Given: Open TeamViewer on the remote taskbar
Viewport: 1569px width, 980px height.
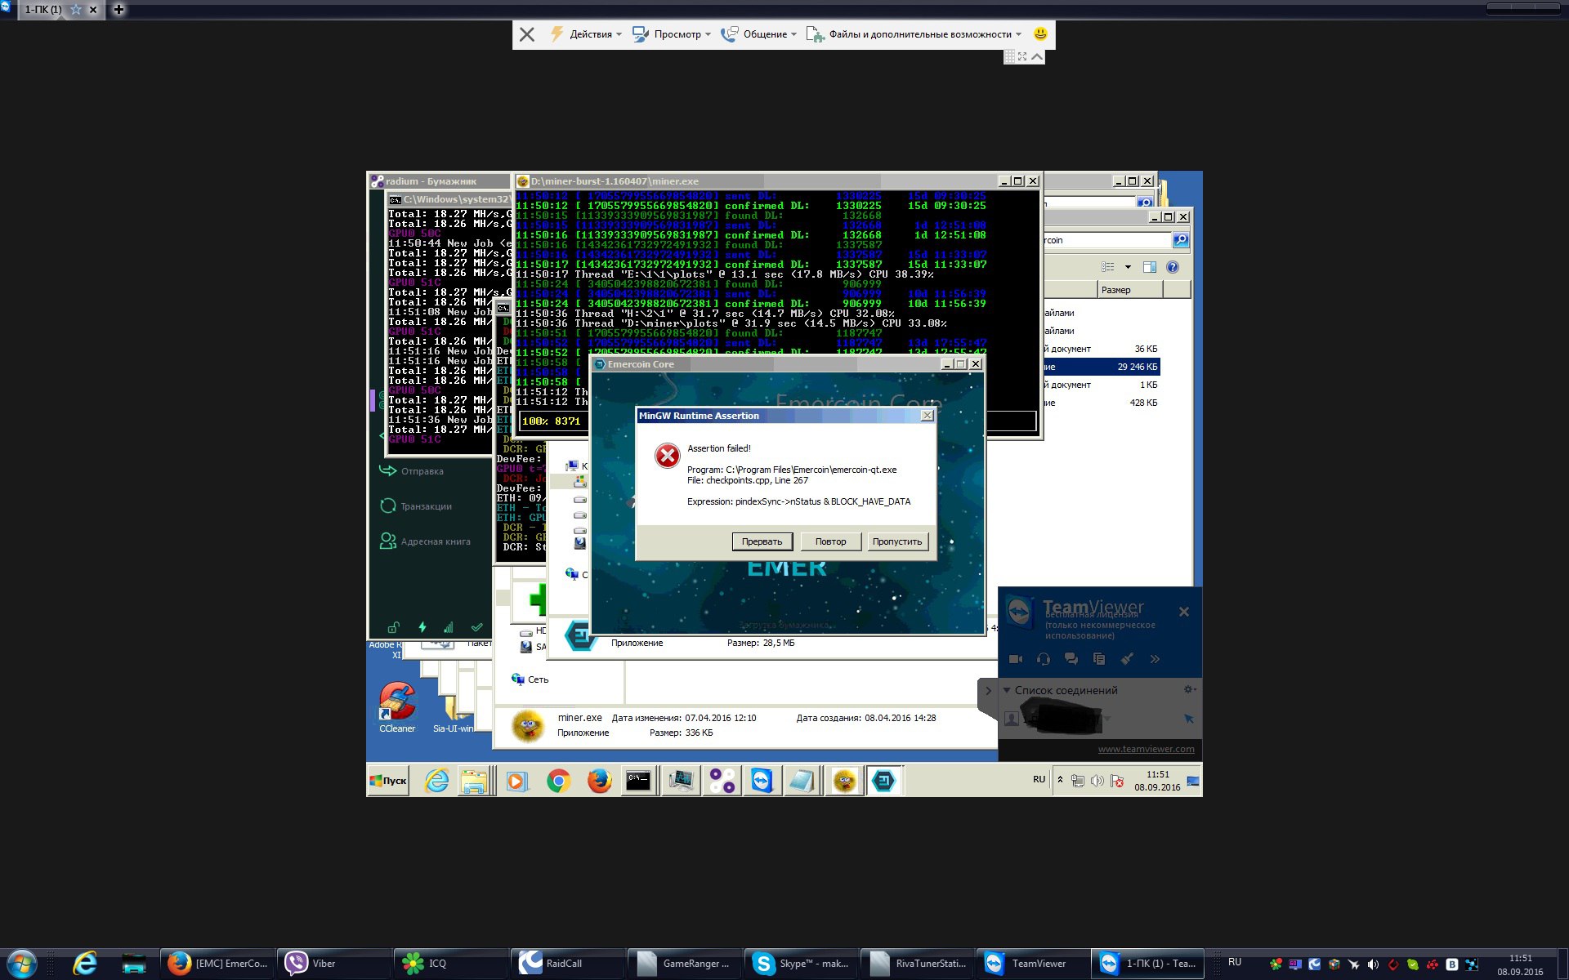Looking at the screenshot, I should 762,781.
